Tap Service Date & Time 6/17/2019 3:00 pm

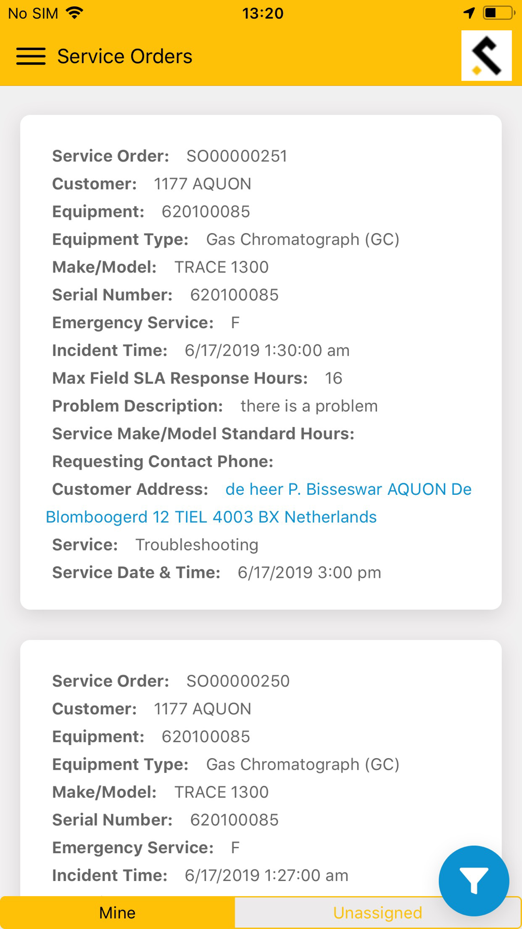tap(309, 573)
